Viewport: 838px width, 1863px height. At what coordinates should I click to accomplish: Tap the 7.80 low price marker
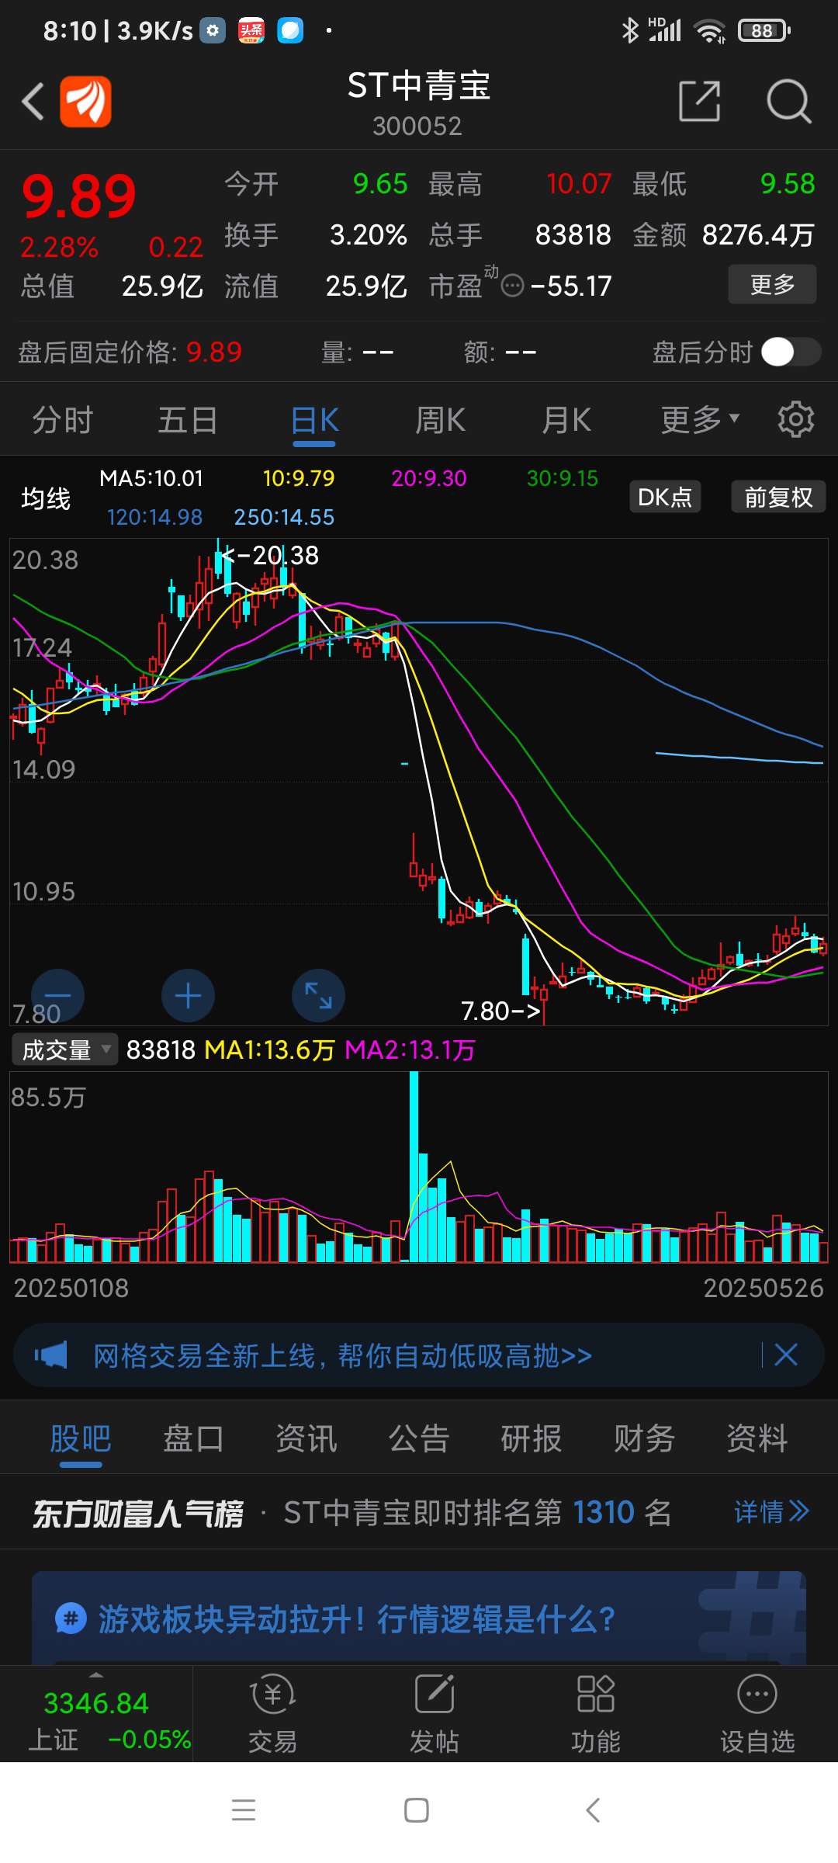[x=500, y=1011]
